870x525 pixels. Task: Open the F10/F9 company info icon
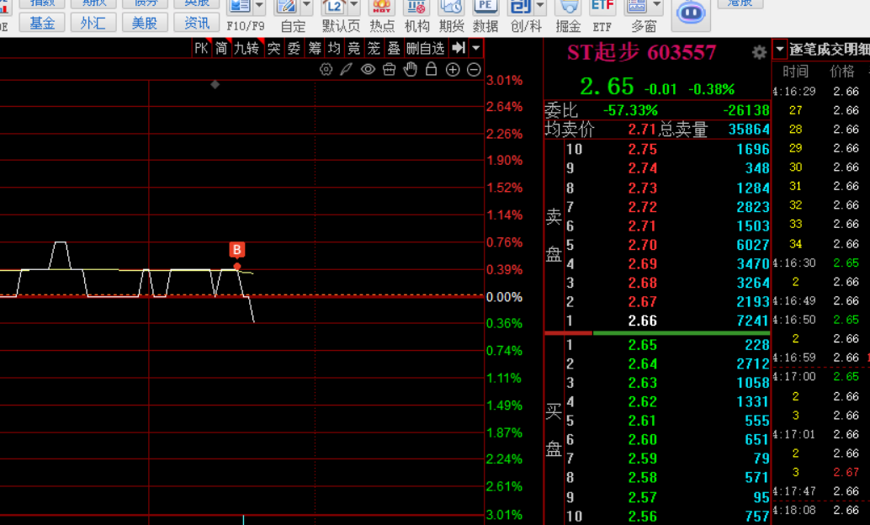[240, 8]
